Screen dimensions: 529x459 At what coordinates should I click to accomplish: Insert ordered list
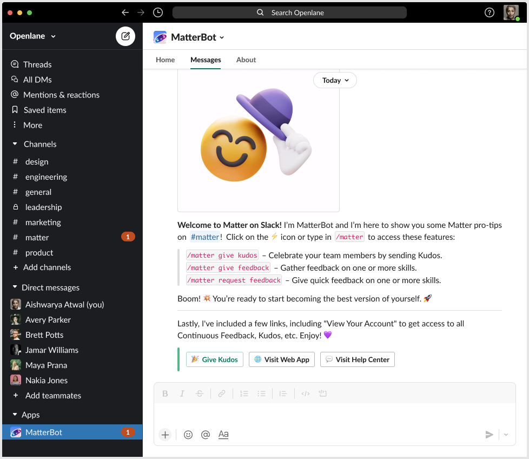[244, 394]
